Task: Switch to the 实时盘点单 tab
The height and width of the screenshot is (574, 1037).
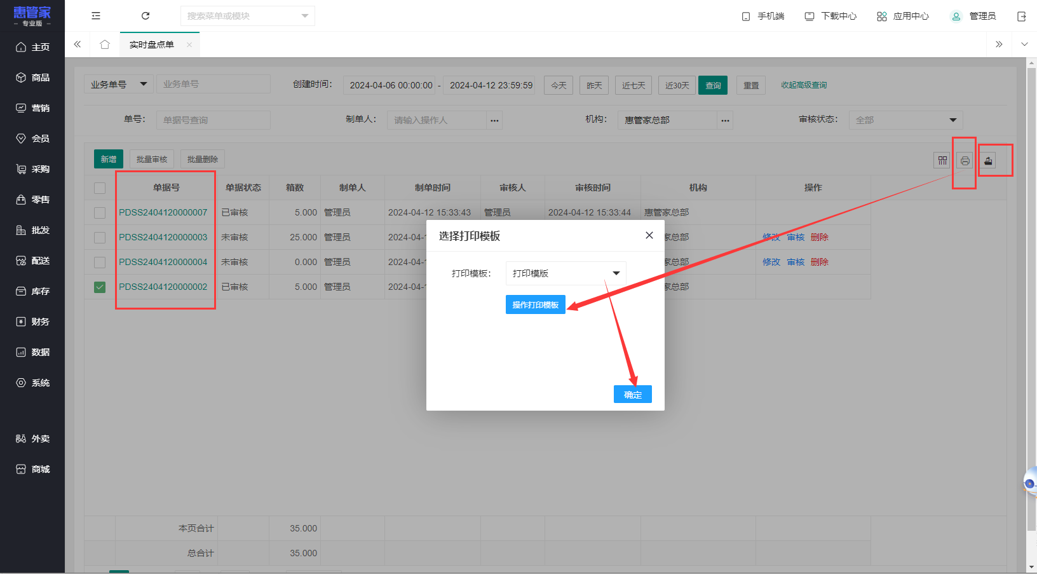Action: tap(152, 44)
